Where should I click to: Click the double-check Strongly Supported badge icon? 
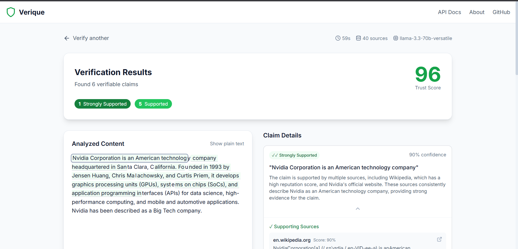pyautogui.click(x=275, y=155)
